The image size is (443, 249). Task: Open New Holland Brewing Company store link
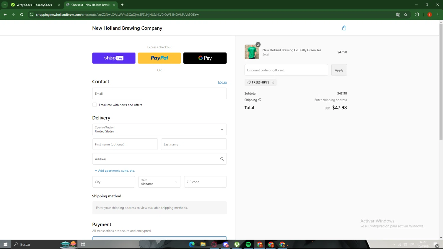coord(127,28)
